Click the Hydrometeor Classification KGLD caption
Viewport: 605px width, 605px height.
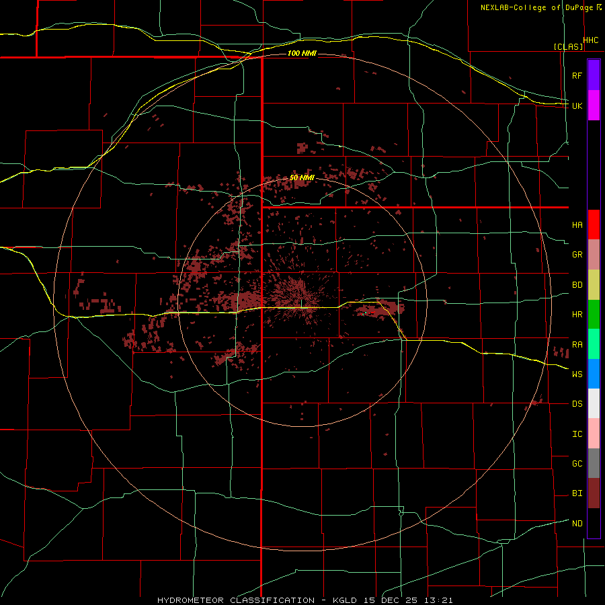point(305,600)
